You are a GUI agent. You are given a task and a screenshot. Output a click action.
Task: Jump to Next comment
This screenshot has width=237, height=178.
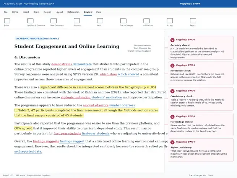pyautogui.click(x=100, y=22)
